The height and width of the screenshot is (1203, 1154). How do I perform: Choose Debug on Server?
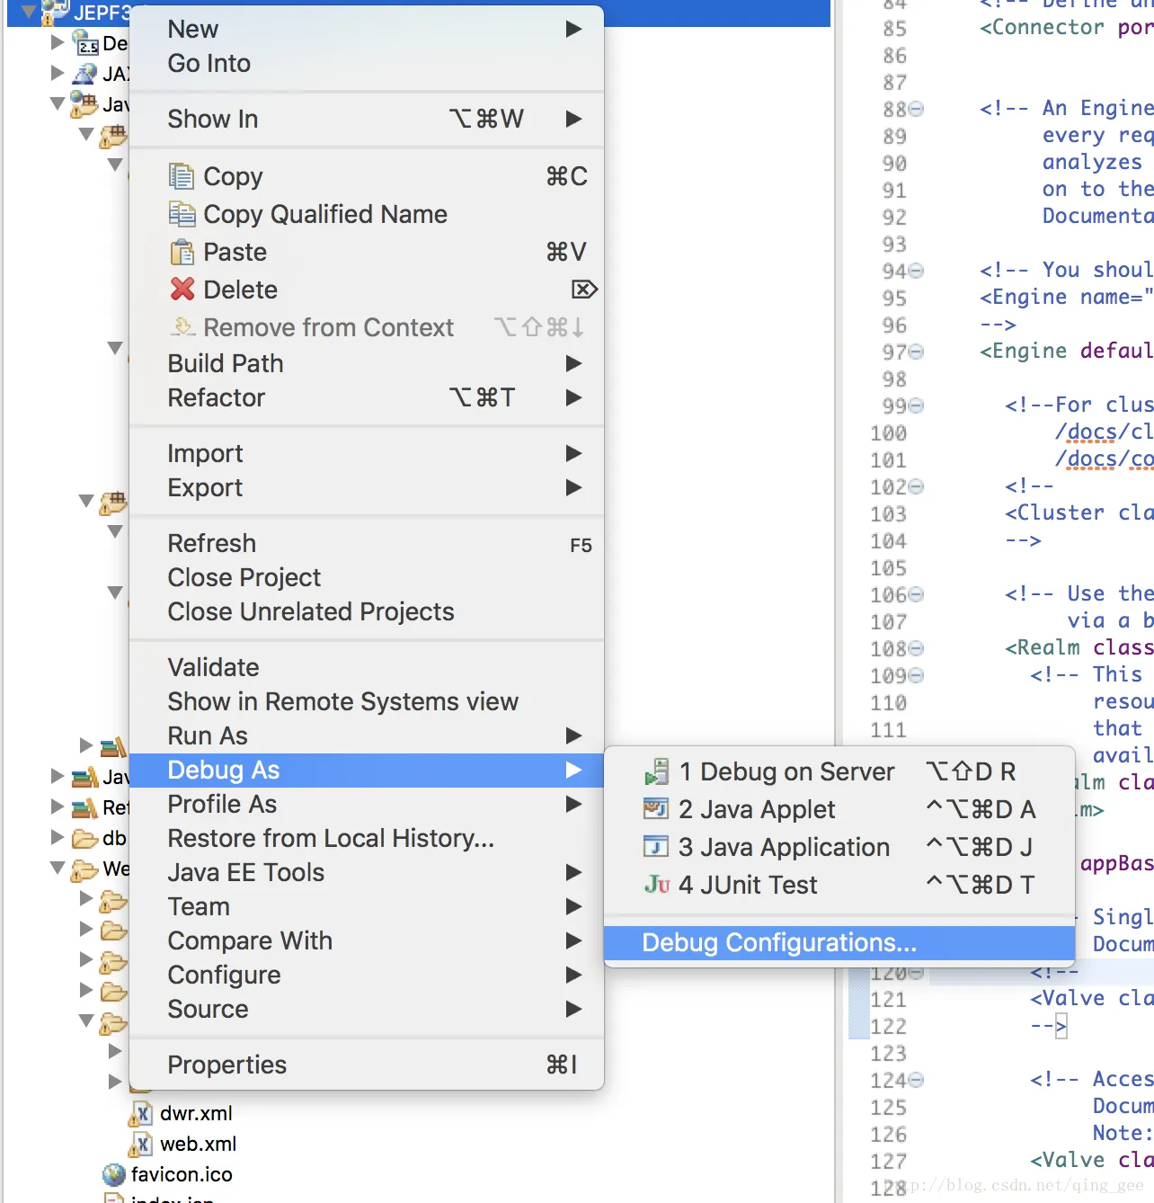(839, 771)
